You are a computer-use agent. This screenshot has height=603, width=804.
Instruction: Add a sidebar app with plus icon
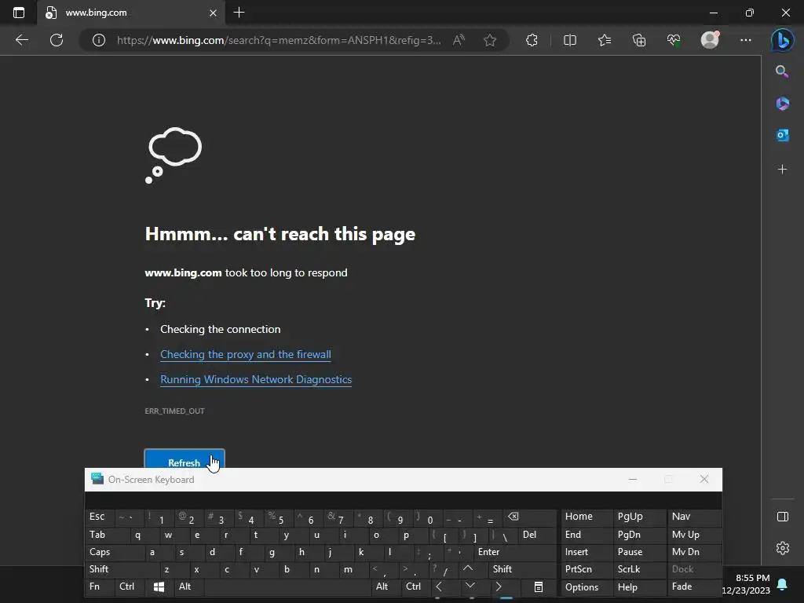(783, 170)
